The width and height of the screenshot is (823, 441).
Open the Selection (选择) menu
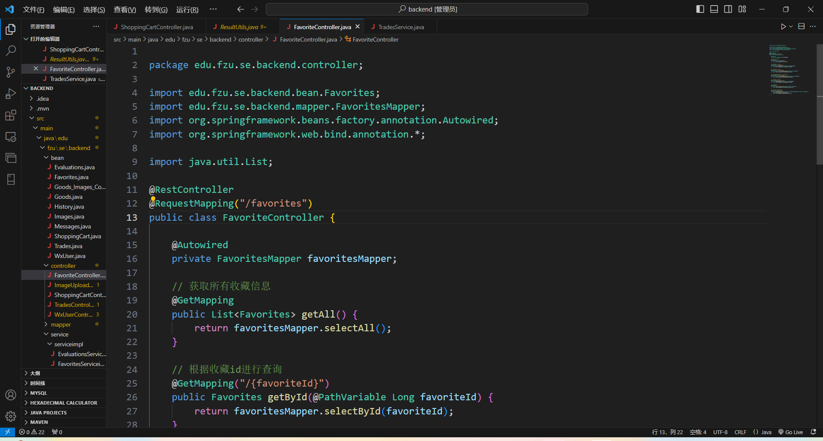(x=94, y=9)
